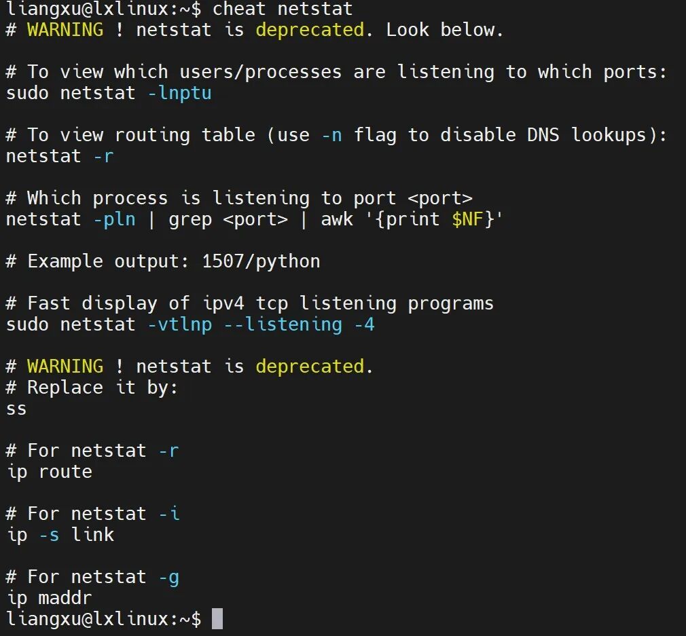686x636 pixels.
Task: Click the 'sudo netstat -lnptu' command line
Action: click(109, 93)
